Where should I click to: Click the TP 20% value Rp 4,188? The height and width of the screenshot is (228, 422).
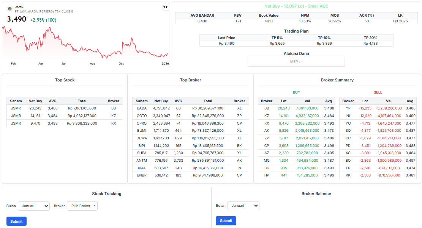370,44
